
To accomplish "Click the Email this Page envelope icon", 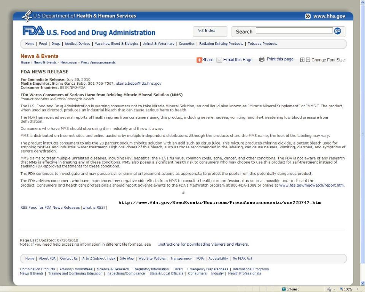I will tap(219, 60).
